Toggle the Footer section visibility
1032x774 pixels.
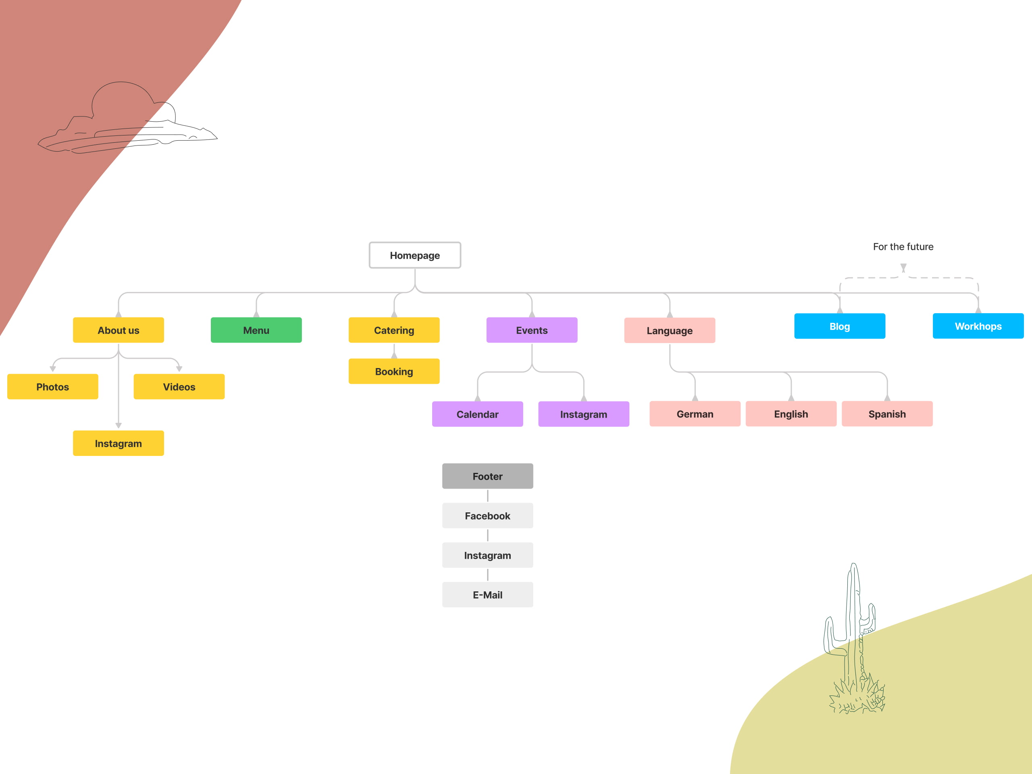point(487,475)
